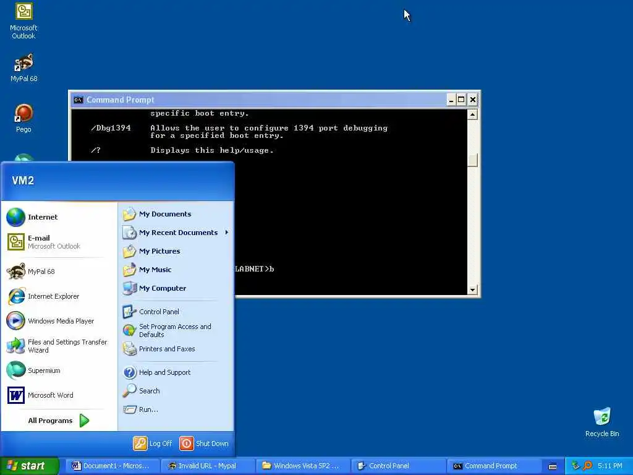Expand All Programs green arrow
Screen dimensions: 633x475
[84, 421]
